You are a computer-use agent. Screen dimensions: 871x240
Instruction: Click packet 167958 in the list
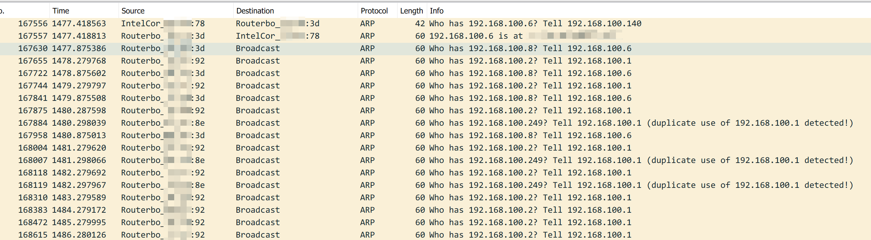point(33,135)
